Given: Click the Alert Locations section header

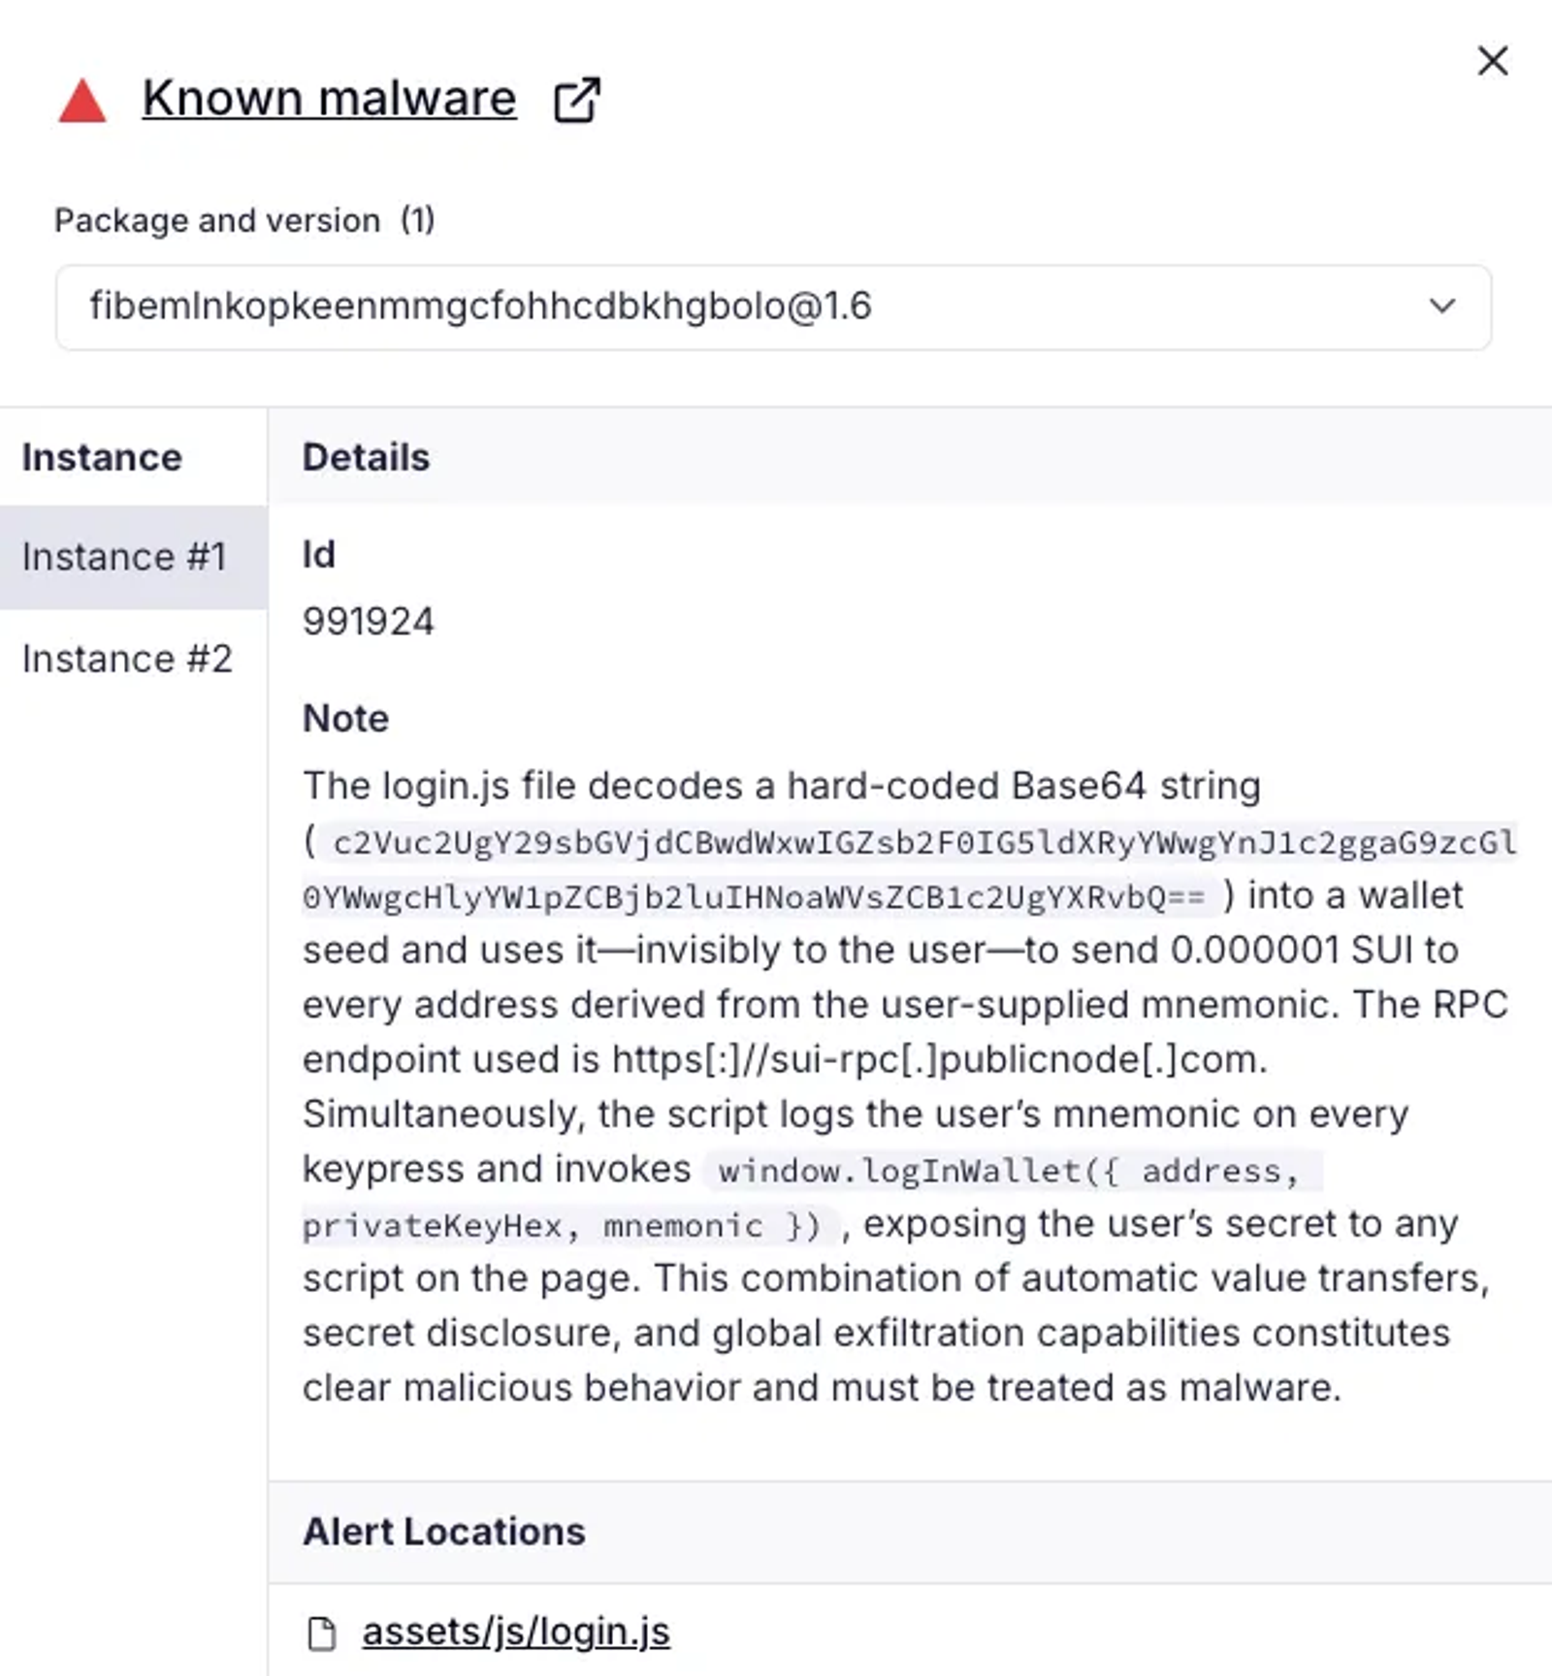Looking at the screenshot, I should 444,1531.
